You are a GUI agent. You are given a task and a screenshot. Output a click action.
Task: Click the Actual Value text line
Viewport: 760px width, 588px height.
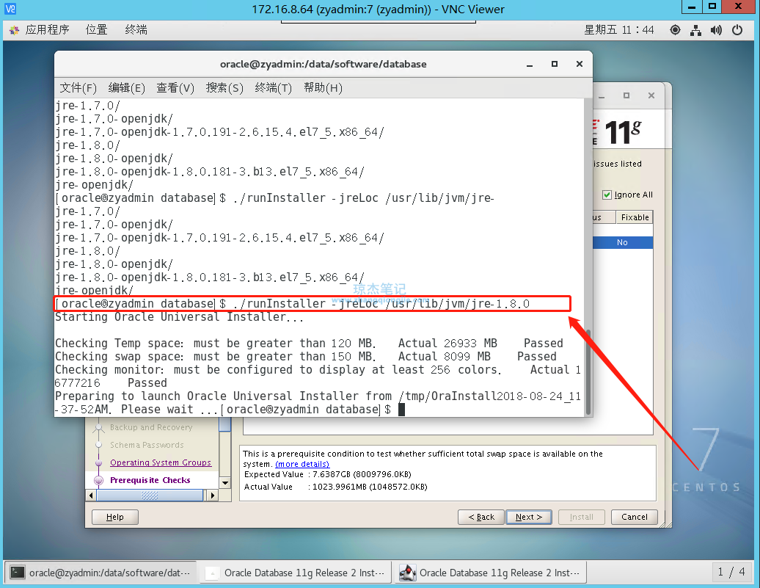pyautogui.click(x=336, y=487)
